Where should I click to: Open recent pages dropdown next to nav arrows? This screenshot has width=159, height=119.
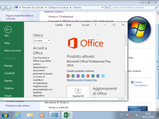point(12,8)
